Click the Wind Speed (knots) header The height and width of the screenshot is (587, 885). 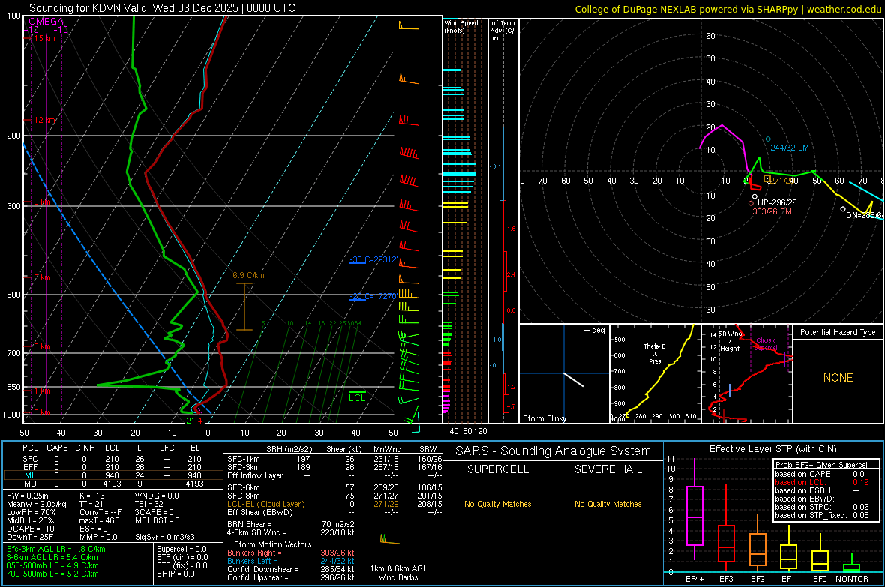[461, 26]
